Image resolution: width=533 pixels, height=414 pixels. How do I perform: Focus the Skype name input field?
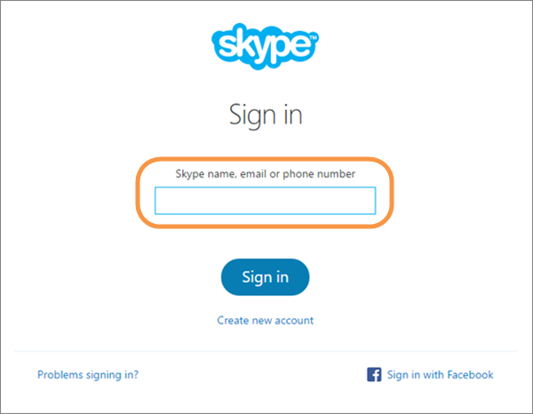(265, 201)
